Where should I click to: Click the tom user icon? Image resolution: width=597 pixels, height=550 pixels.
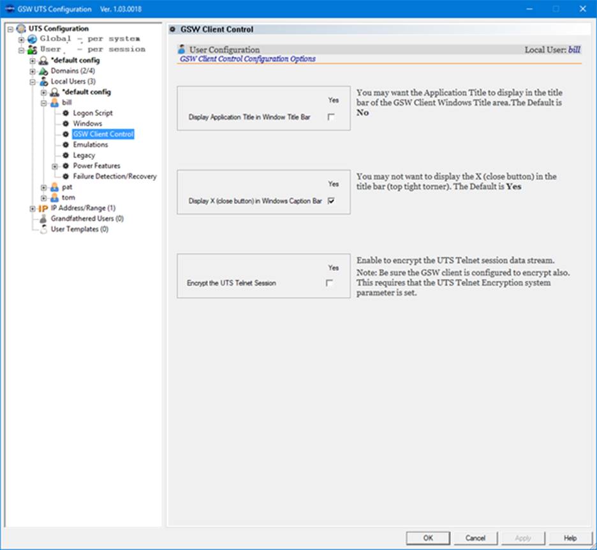54,198
